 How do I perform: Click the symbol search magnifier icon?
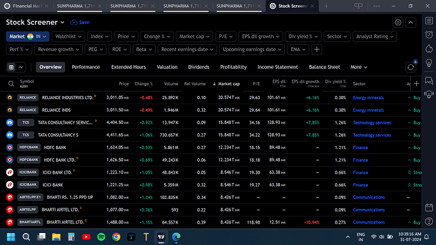pyautogui.click(x=11, y=83)
